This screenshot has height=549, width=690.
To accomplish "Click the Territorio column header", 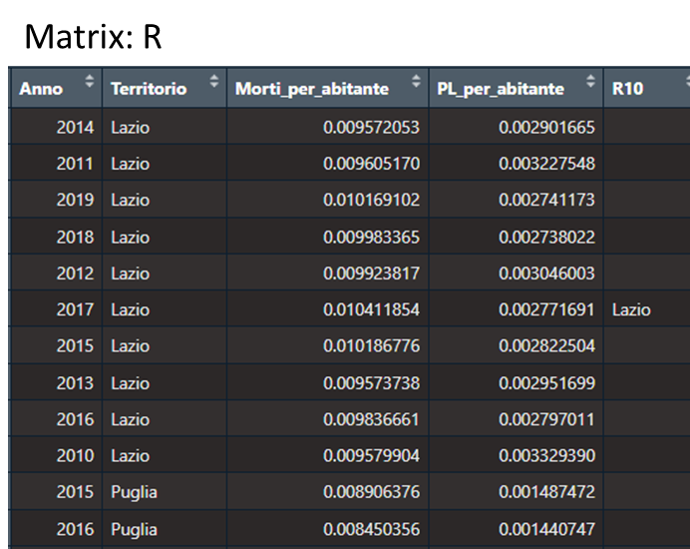I will pos(165,88).
